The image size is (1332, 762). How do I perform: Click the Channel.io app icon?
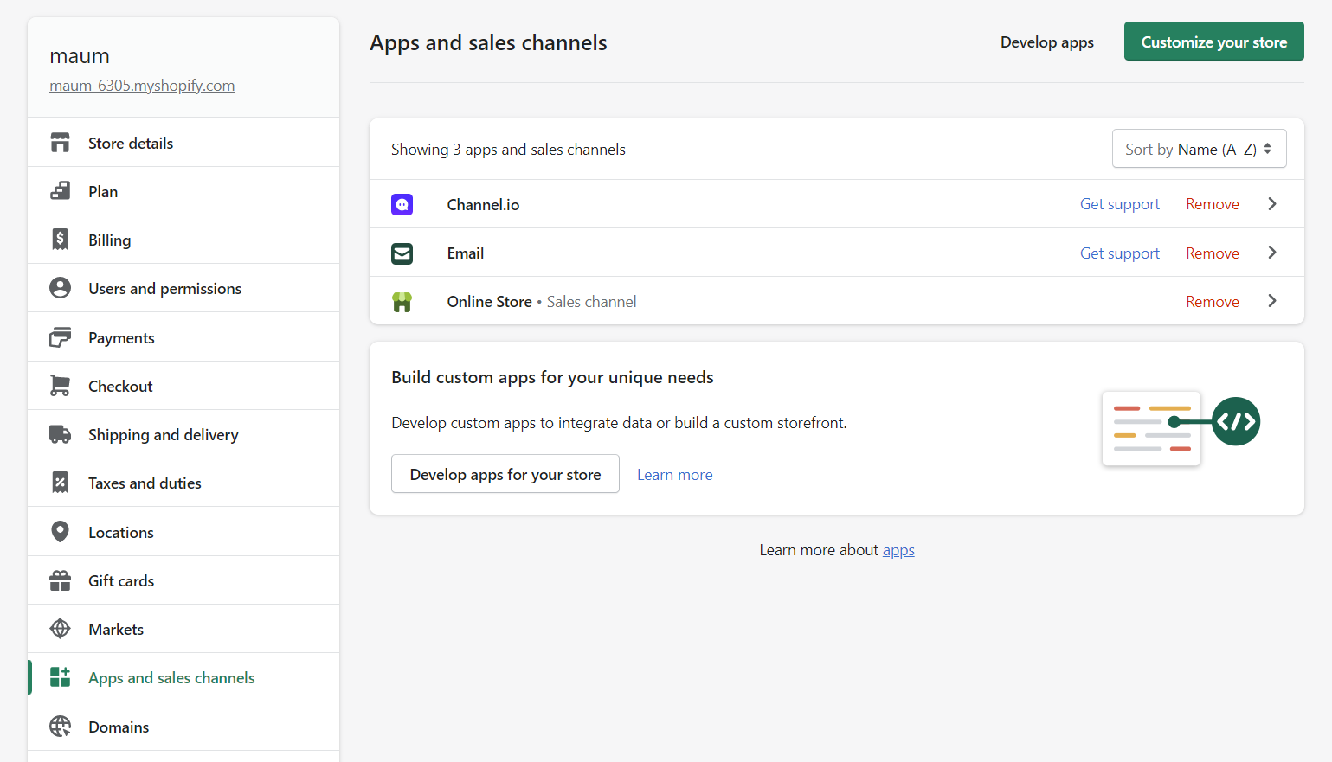(402, 204)
